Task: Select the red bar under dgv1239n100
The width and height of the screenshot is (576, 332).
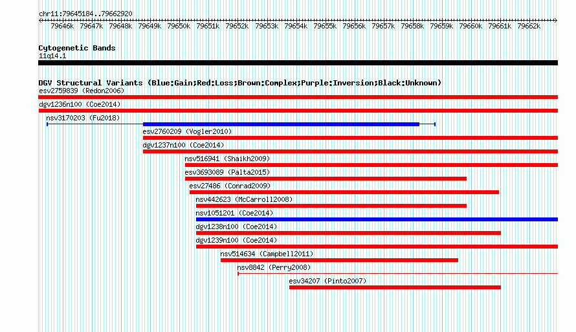Action: coord(377,247)
